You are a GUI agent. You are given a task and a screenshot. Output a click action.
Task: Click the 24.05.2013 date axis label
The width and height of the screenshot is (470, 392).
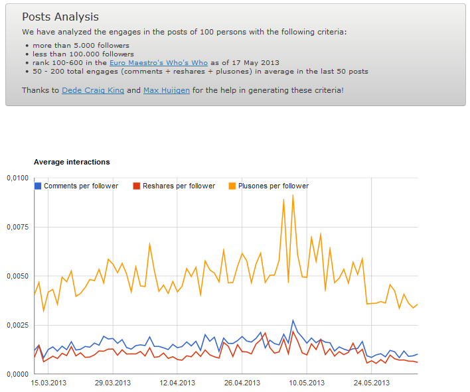point(371,383)
